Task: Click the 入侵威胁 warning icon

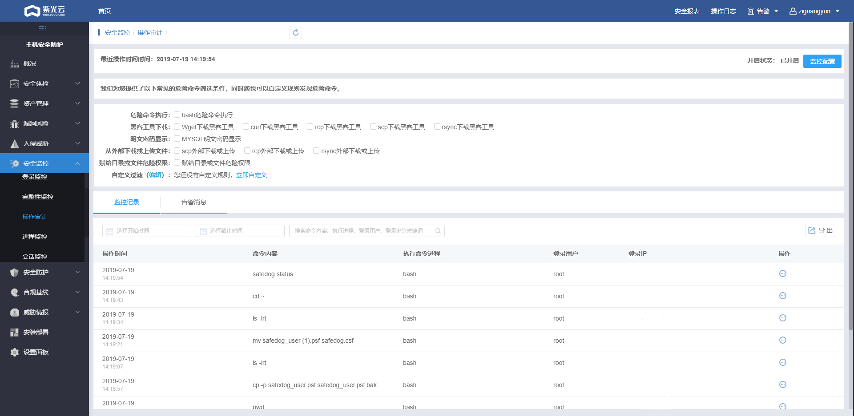Action: click(15, 143)
